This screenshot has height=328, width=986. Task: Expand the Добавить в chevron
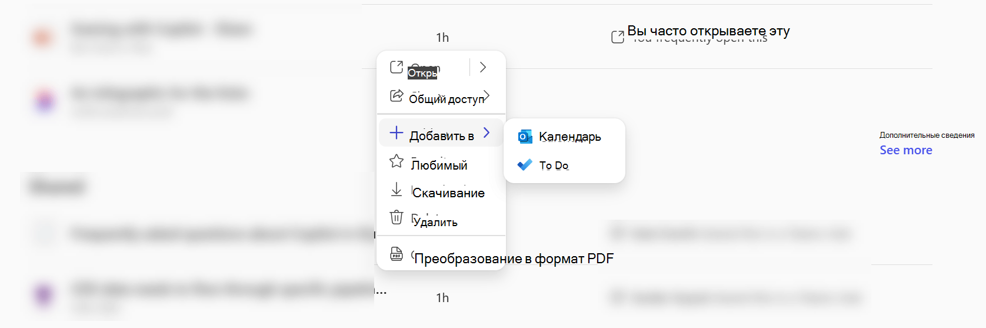[x=487, y=132]
